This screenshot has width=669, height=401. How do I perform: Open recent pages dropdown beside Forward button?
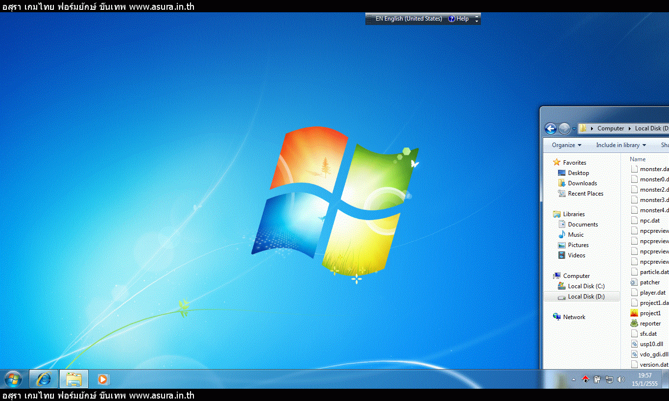click(574, 129)
